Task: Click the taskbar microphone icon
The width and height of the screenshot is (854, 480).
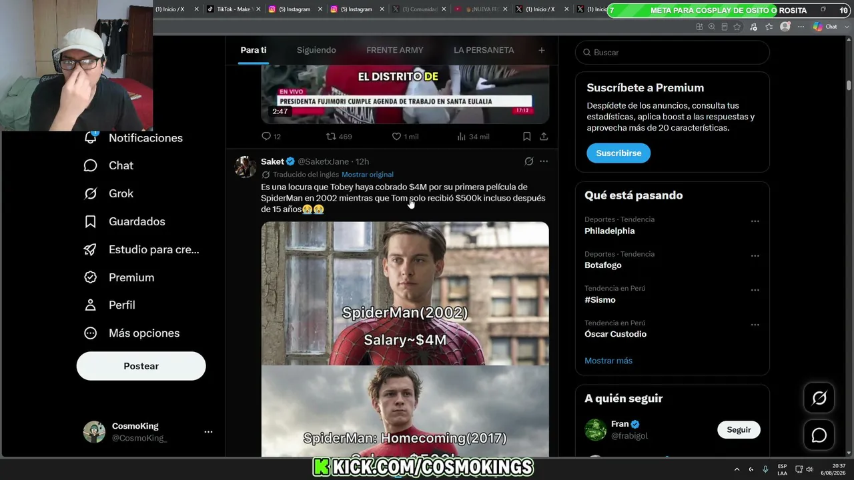Action: (x=765, y=469)
